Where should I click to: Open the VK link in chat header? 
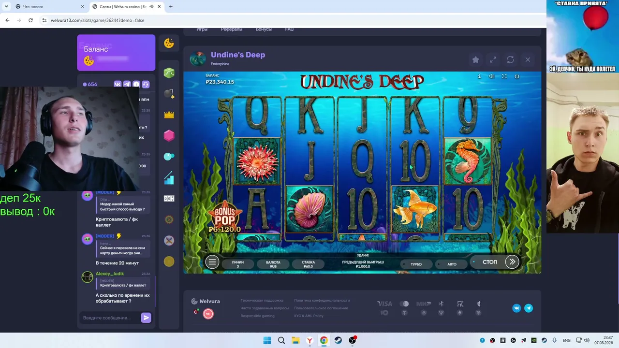(x=118, y=84)
